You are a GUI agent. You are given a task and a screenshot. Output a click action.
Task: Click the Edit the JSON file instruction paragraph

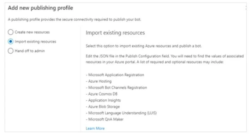click(x=165, y=59)
